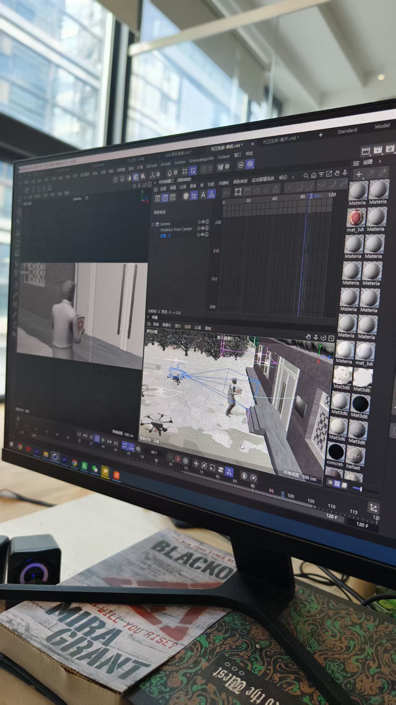Click the orbit rotate icon in the perspective viewport
This screenshot has width=396, height=705.
pos(324,338)
